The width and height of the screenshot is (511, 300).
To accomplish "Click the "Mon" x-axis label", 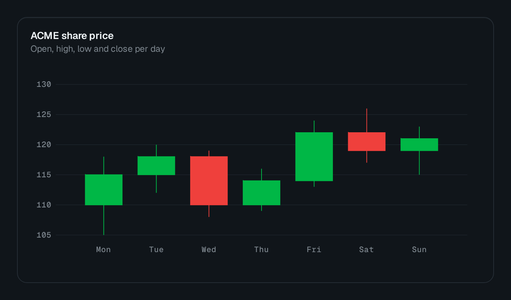I will coord(104,250).
